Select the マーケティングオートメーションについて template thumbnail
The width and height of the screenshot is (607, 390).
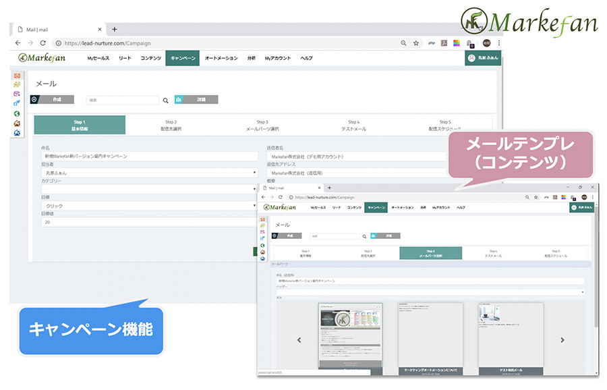tap(430, 339)
